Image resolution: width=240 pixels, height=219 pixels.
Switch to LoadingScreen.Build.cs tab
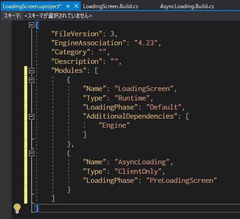coord(111,6)
